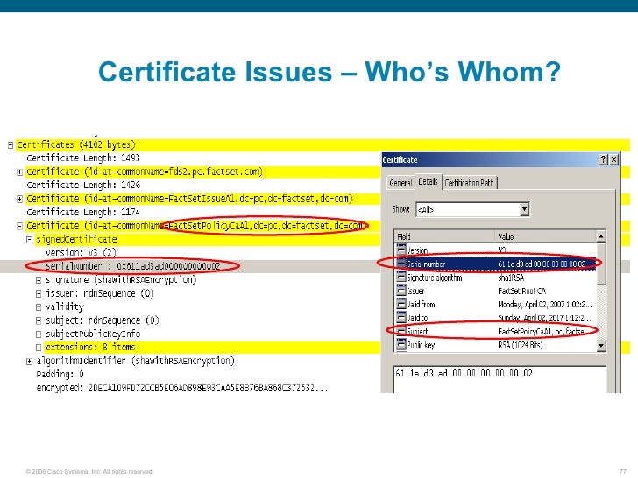
Task: Select 'Certificate Length: 1174' row
Action: click(83, 212)
